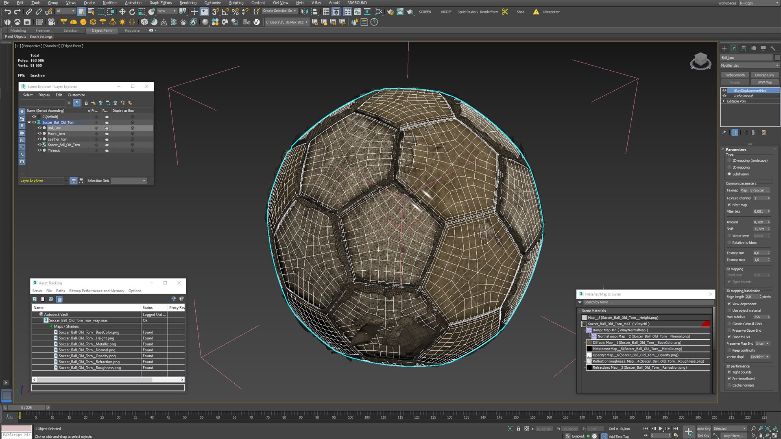Click the Pin Stack icon
The height and width of the screenshot is (439, 781).
[724, 133]
